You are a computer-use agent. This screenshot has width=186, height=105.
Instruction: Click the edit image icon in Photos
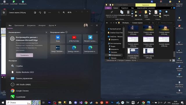tap(35, 13)
